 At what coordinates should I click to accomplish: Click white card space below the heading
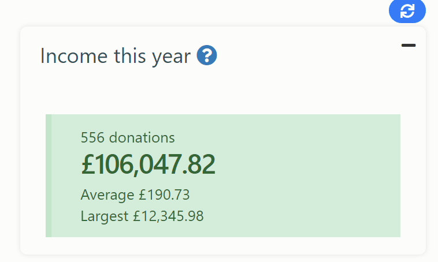pos(224,89)
